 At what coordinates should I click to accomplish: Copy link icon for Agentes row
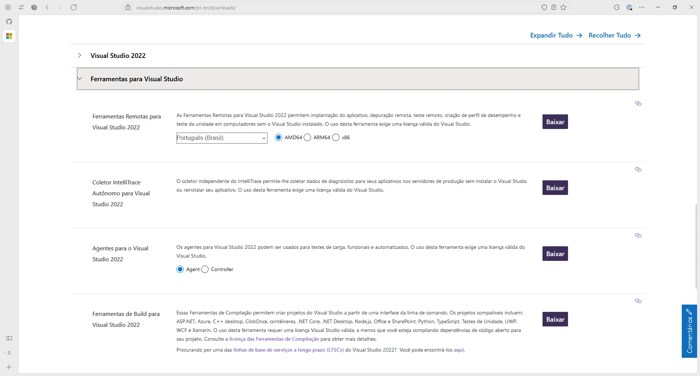coord(638,235)
